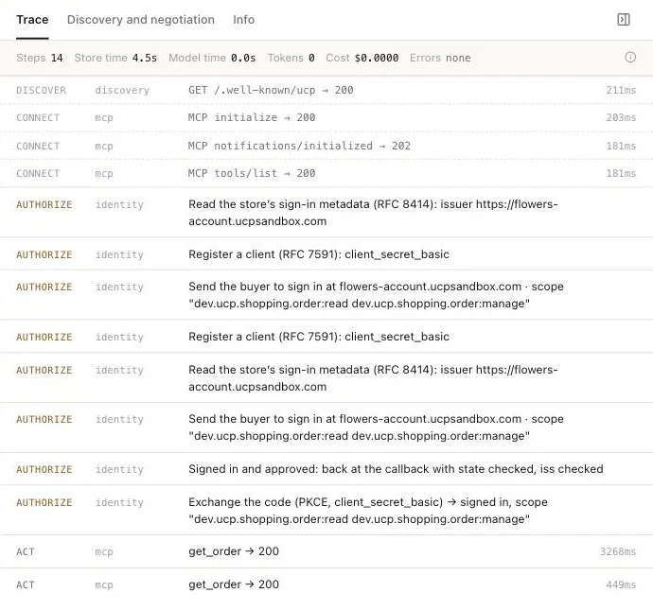Click the Errors none stat
The image size is (653, 610).
click(440, 58)
